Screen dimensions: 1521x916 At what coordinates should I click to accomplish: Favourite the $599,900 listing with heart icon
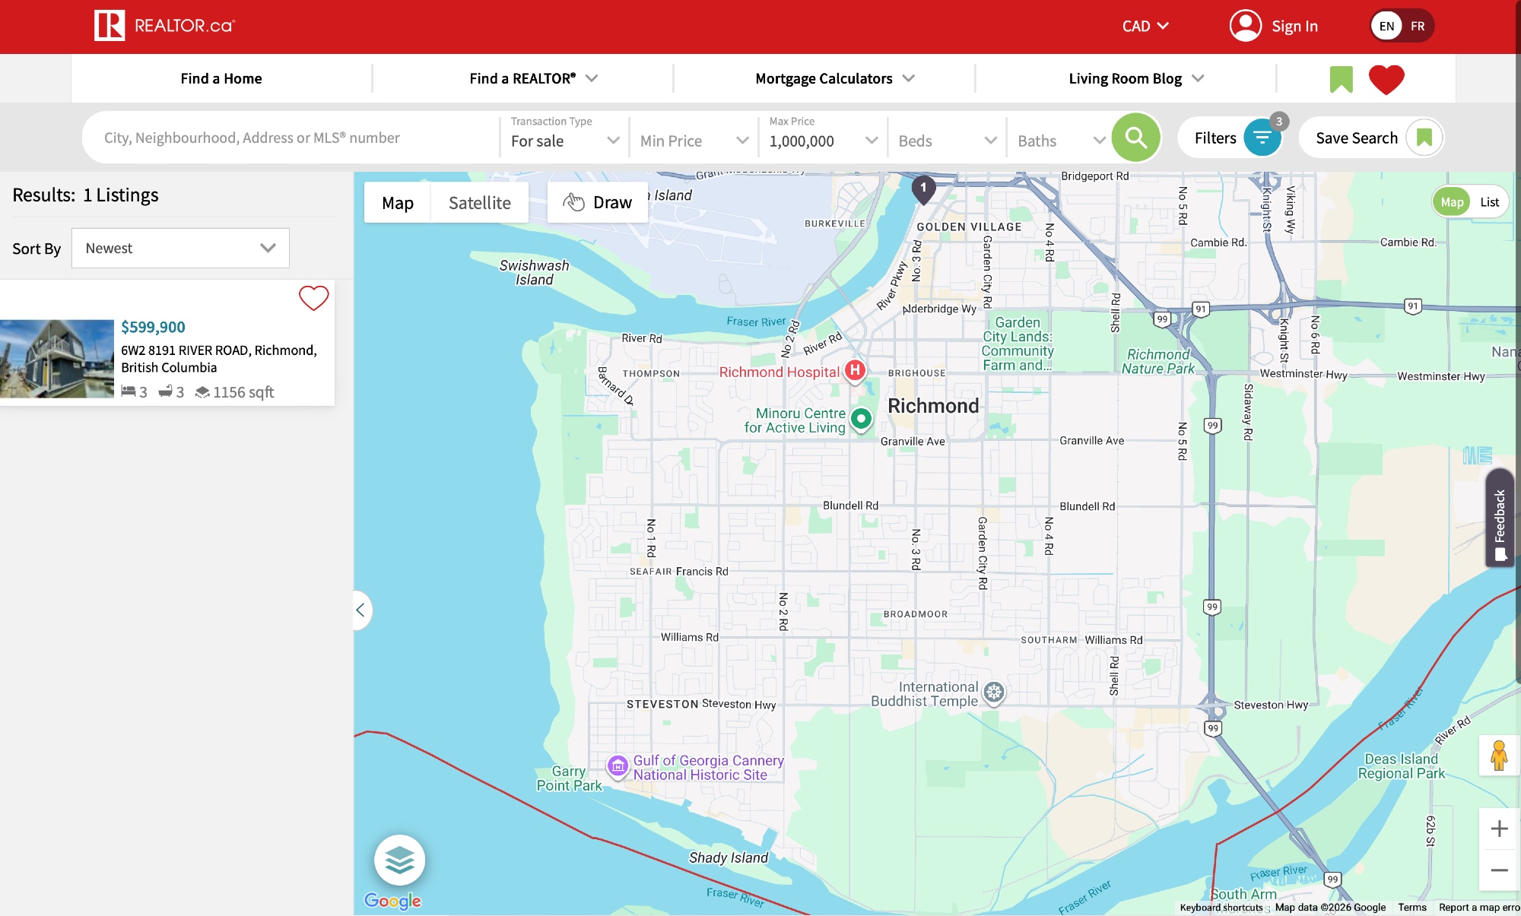tap(313, 298)
